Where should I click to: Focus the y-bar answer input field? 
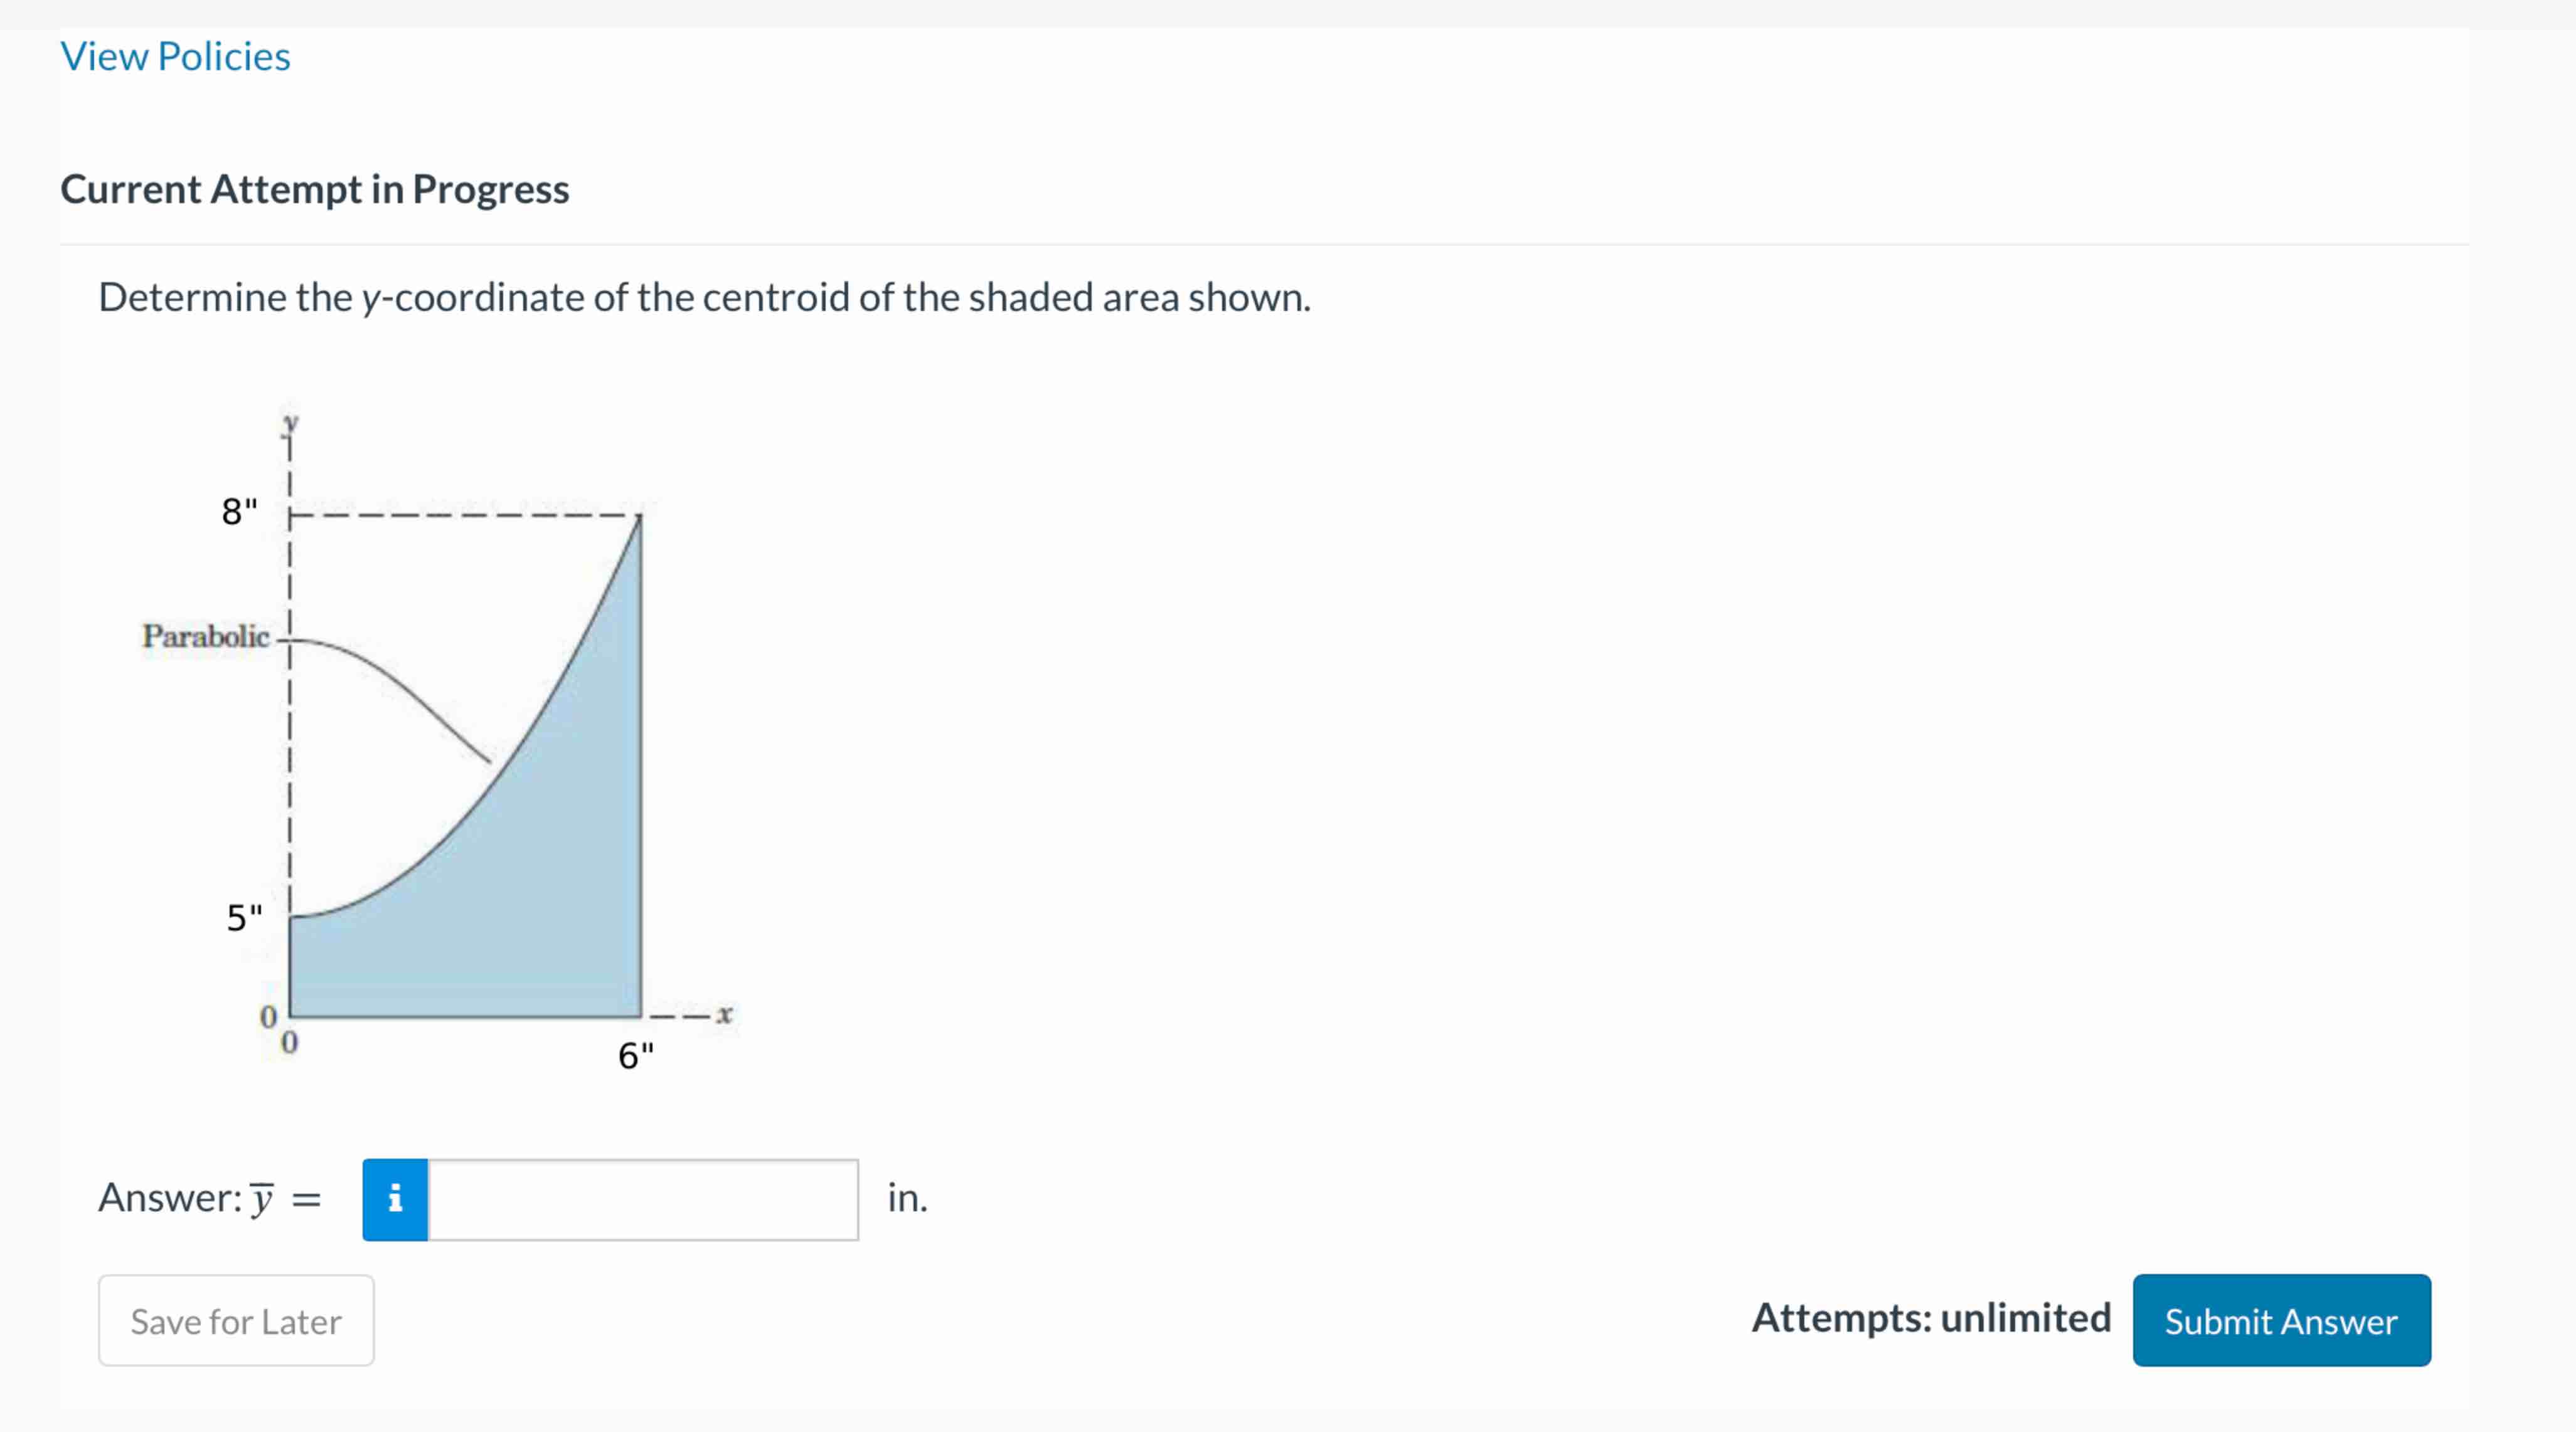(642, 1199)
